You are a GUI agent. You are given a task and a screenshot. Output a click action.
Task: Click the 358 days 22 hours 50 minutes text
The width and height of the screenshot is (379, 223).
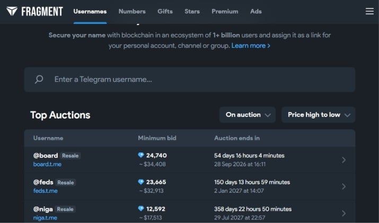(x=253, y=209)
